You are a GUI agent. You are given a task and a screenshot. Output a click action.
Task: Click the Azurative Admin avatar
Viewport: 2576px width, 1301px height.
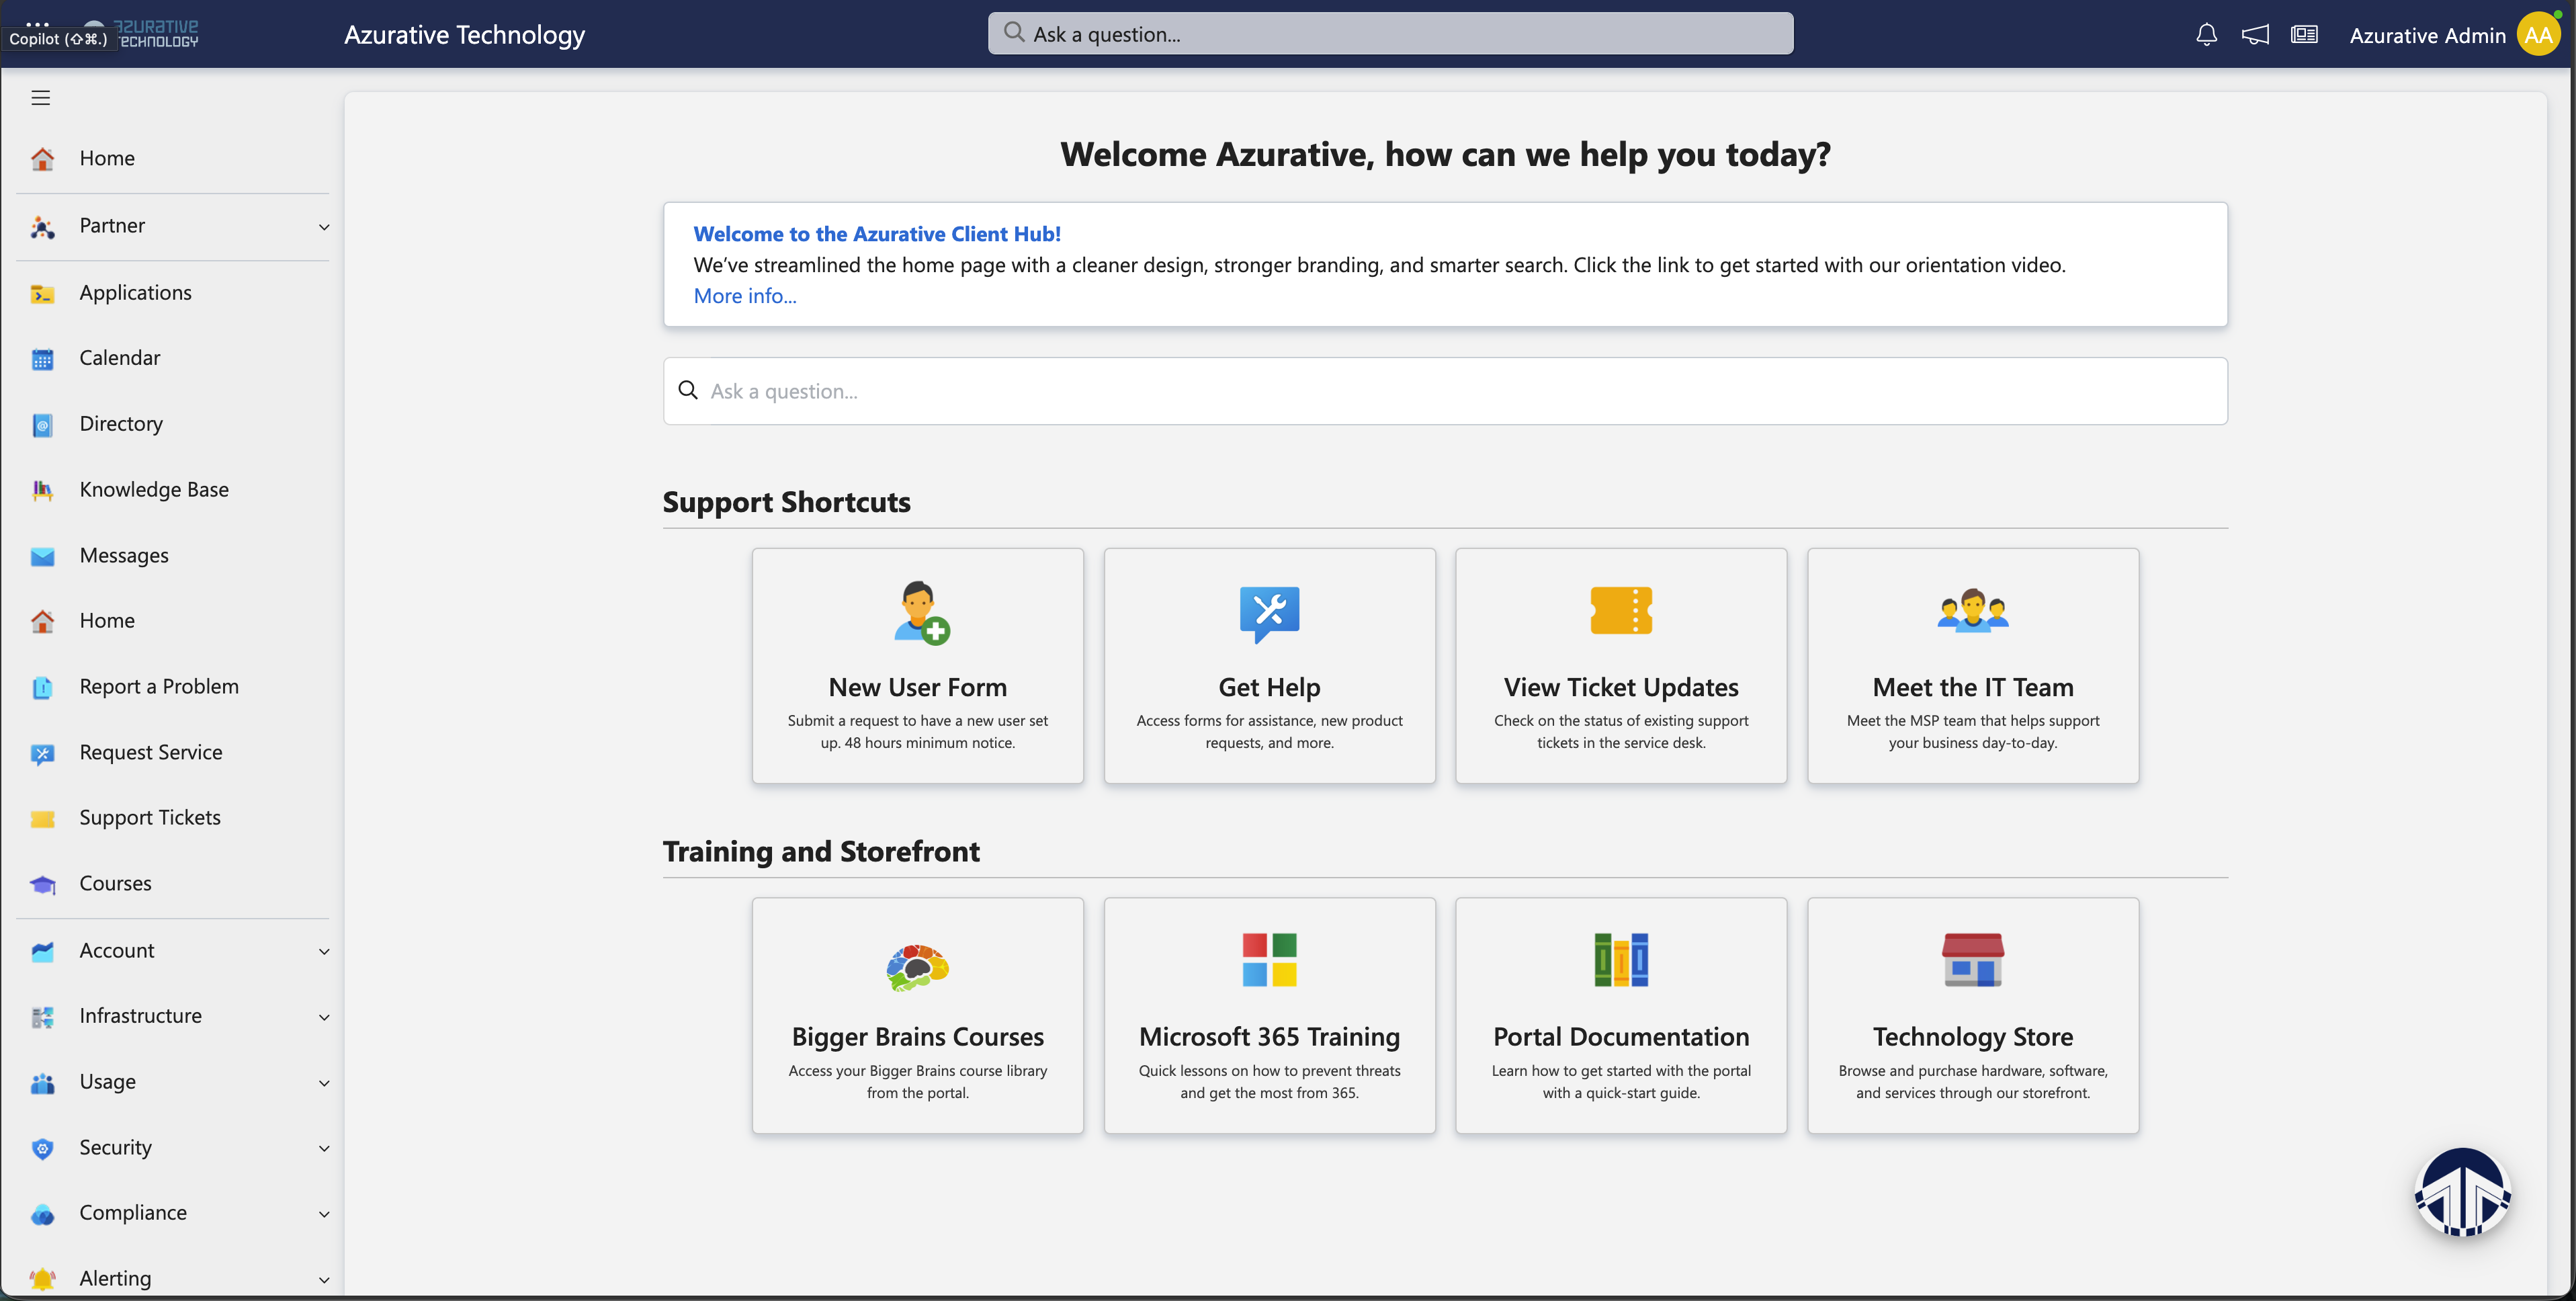pos(2538,33)
